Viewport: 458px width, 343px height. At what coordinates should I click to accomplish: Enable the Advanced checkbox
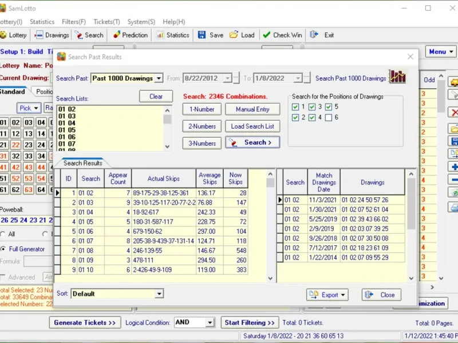tap(3, 277)
